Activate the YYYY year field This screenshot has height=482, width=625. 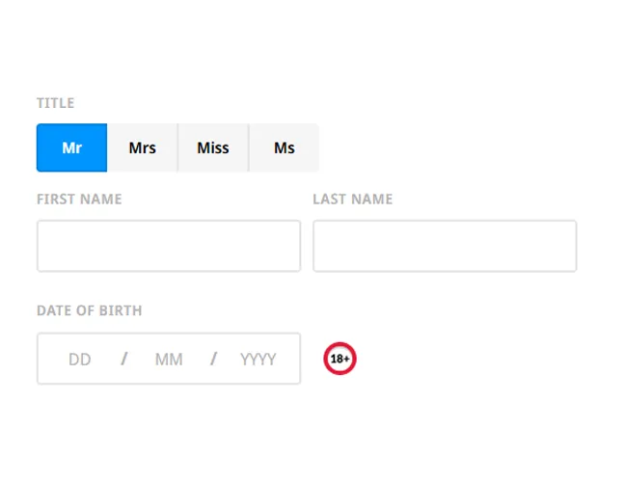[x=258, y=360]
